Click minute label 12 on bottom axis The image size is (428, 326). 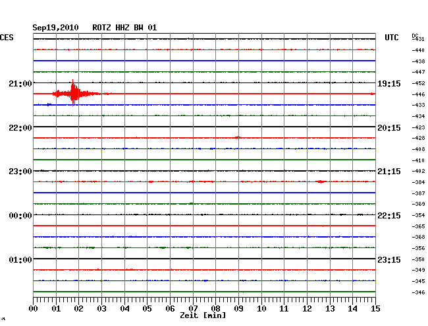[x=307, y=309]
